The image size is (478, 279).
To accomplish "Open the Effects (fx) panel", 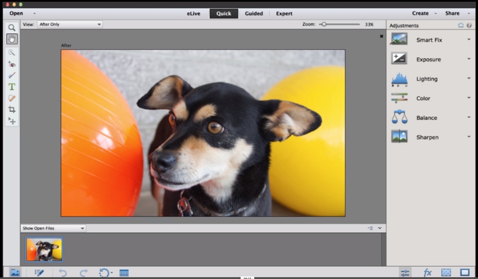I will (427, 273).
